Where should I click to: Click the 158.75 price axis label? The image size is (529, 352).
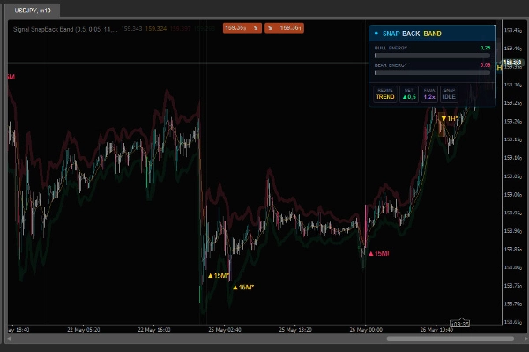tap(512, 286)
